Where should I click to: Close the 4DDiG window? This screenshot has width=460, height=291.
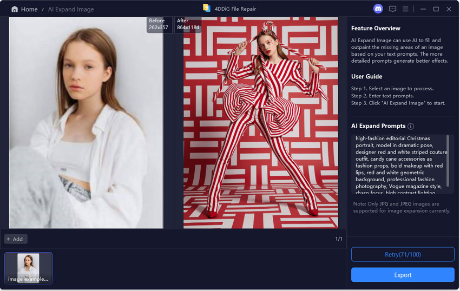coord(449,9)
